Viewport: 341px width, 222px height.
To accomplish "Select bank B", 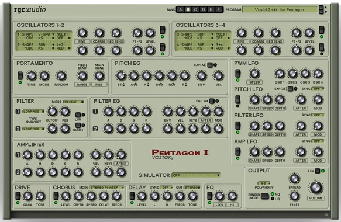I will [188, 9].
